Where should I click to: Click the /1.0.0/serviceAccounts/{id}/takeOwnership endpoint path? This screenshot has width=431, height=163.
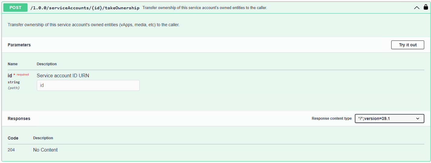coord(85,8)
